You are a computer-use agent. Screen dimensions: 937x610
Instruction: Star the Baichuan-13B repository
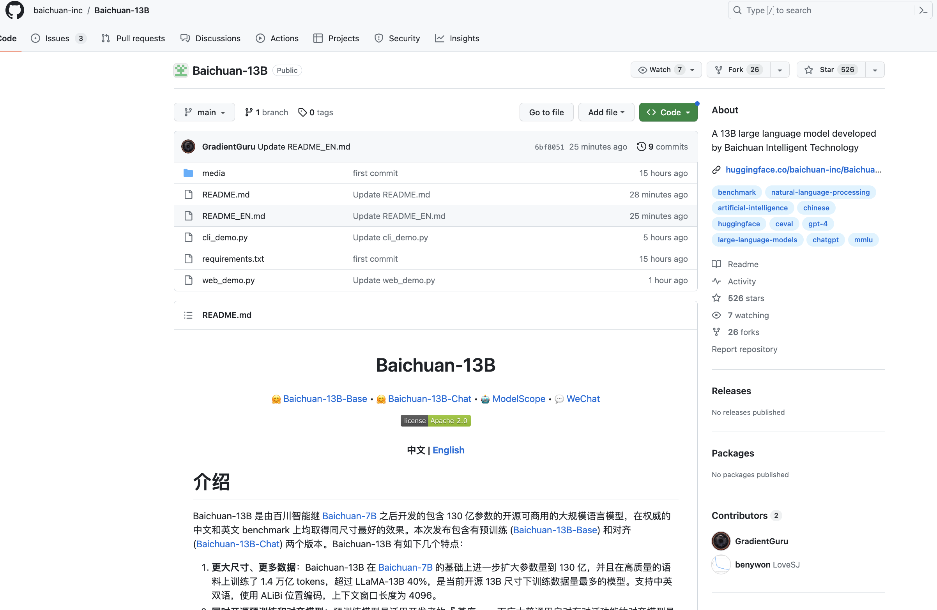tap(831, 70)
